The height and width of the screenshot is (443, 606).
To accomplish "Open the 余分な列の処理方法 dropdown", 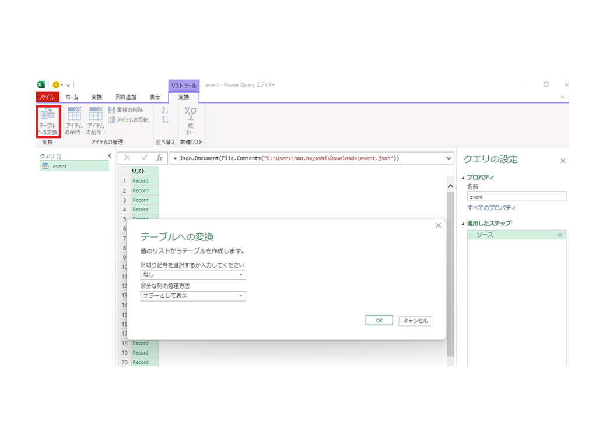I will pos(193,296).
